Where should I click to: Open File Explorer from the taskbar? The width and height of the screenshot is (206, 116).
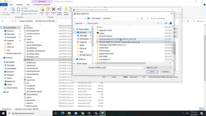point(69,113)
